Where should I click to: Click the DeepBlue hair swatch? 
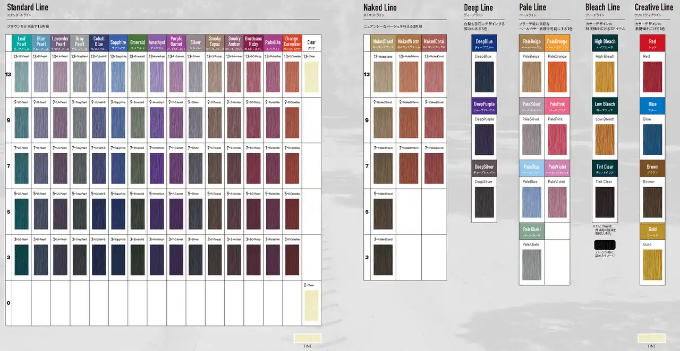coord(484,77)
